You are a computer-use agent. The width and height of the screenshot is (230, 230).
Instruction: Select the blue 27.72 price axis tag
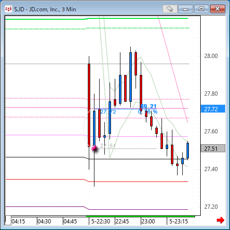(x=213, y=109)
